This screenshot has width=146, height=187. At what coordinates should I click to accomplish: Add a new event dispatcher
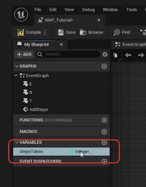[x=104, y=161]
